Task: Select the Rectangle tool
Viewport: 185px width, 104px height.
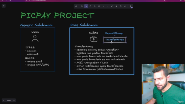Action: click(x=90, y=6)
